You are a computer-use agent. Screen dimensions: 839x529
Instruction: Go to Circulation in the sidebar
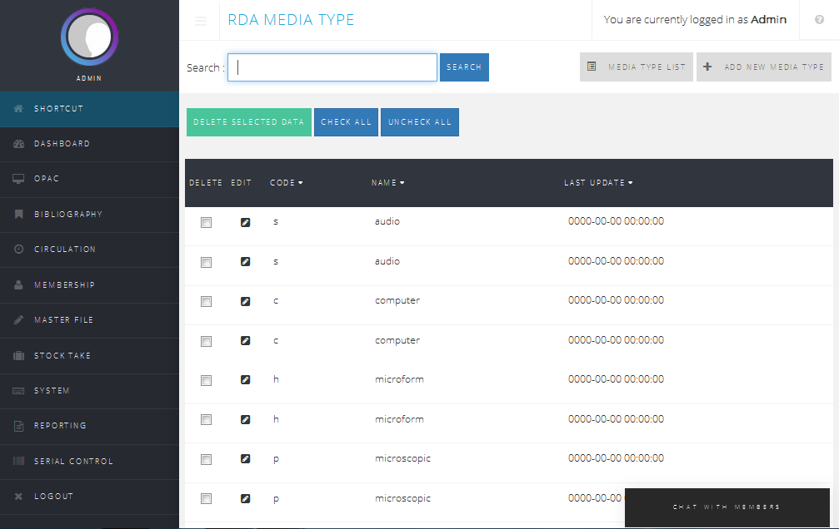65,250
